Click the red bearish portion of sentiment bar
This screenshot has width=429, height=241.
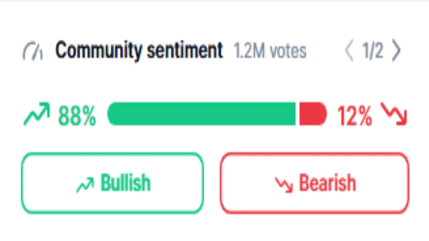point(313,114)
